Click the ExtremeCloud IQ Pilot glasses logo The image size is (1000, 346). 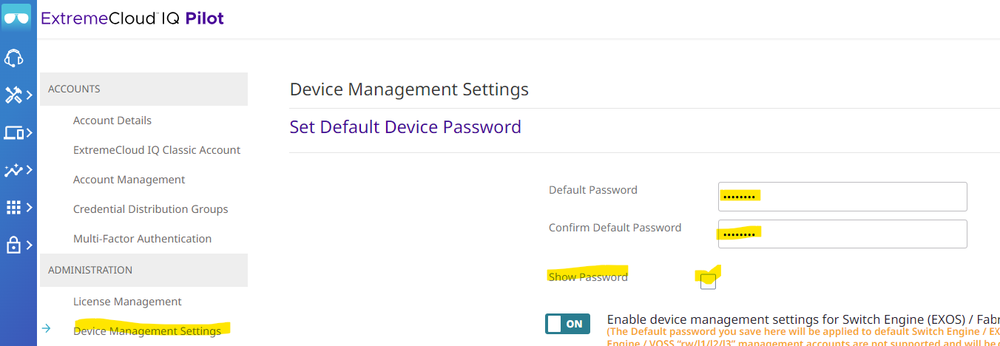click(x=16, y=18)
